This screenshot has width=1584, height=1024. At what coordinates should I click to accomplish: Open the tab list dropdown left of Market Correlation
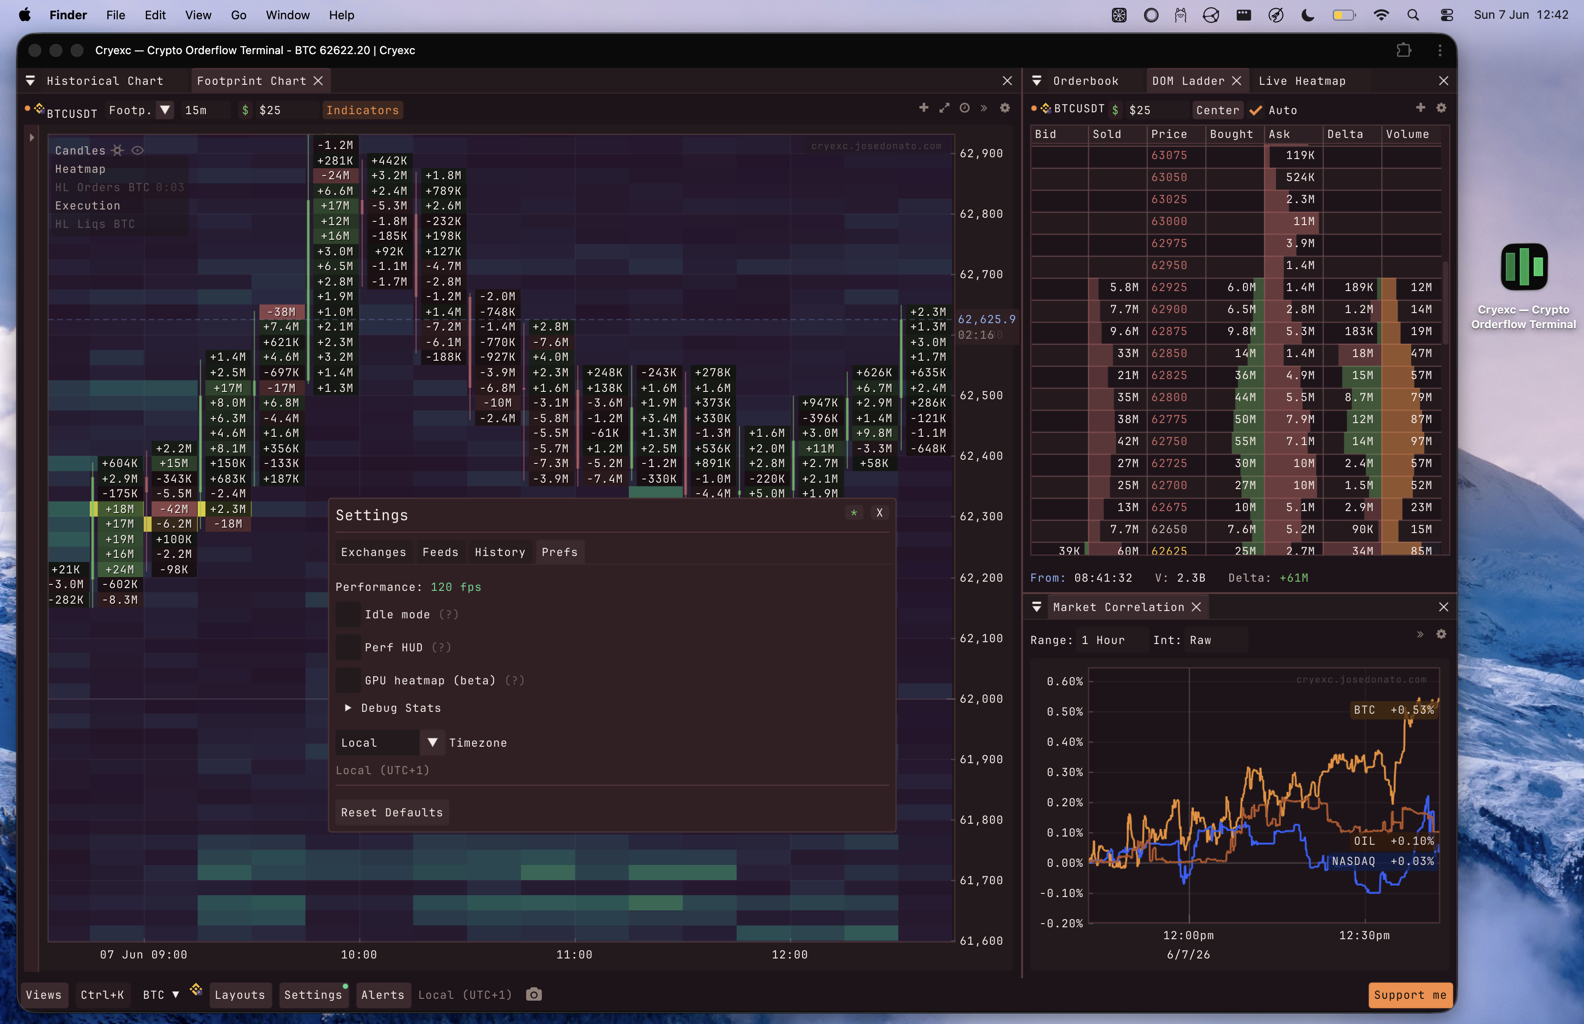tap(1036, 607)
